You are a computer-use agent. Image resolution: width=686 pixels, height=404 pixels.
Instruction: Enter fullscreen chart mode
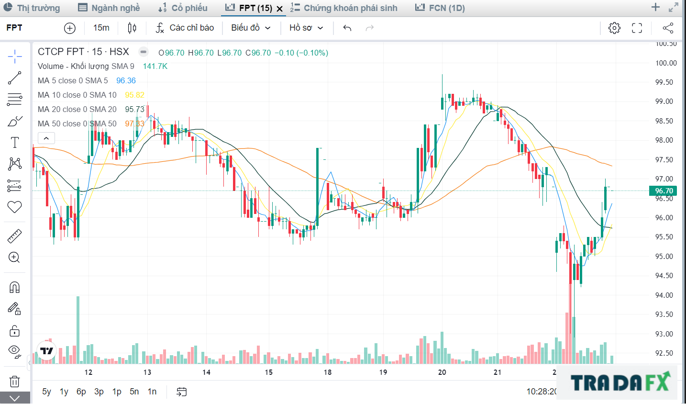637,28
